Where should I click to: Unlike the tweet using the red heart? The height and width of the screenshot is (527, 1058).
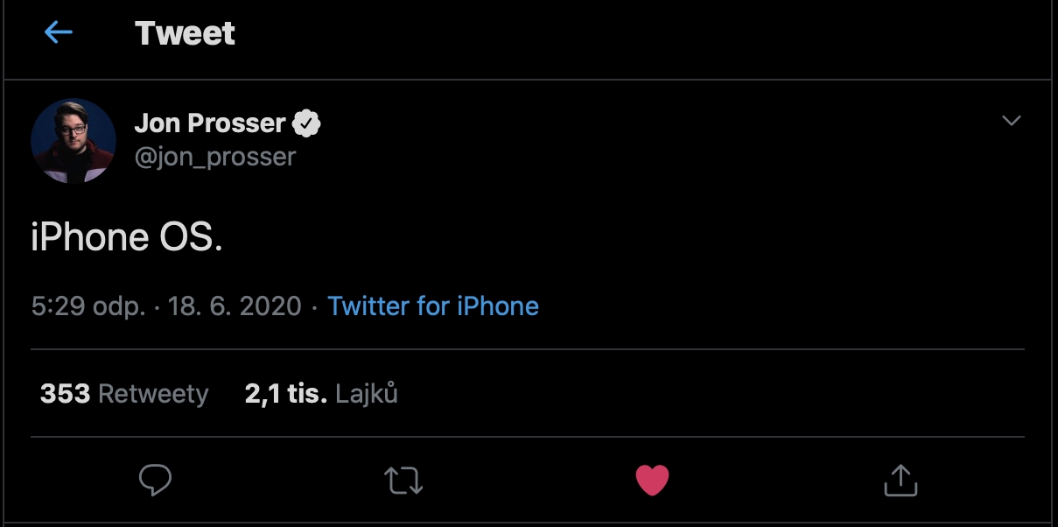click(652, 480)
